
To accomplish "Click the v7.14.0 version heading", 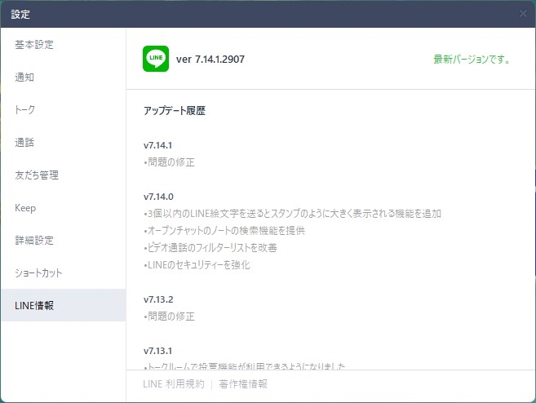I will [x=158, y=197].
